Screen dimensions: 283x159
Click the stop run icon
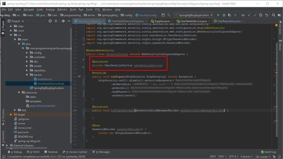tap(235, 15)
